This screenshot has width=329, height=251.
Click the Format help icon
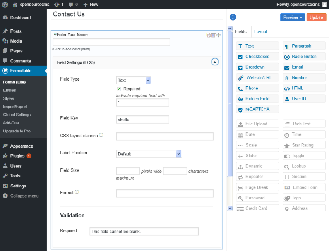77,192
